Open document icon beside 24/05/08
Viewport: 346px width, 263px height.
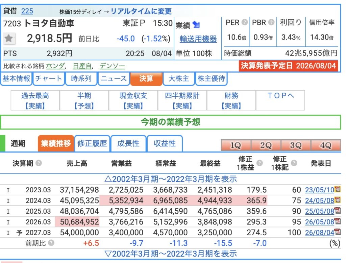coord(338,200)
